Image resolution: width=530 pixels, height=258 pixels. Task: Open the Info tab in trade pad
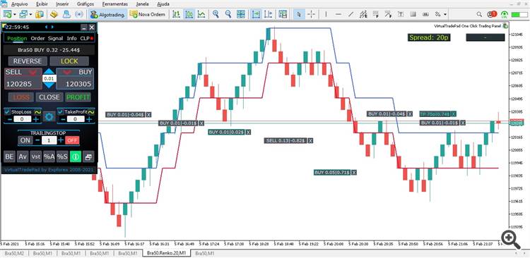[x=71, y=39]
